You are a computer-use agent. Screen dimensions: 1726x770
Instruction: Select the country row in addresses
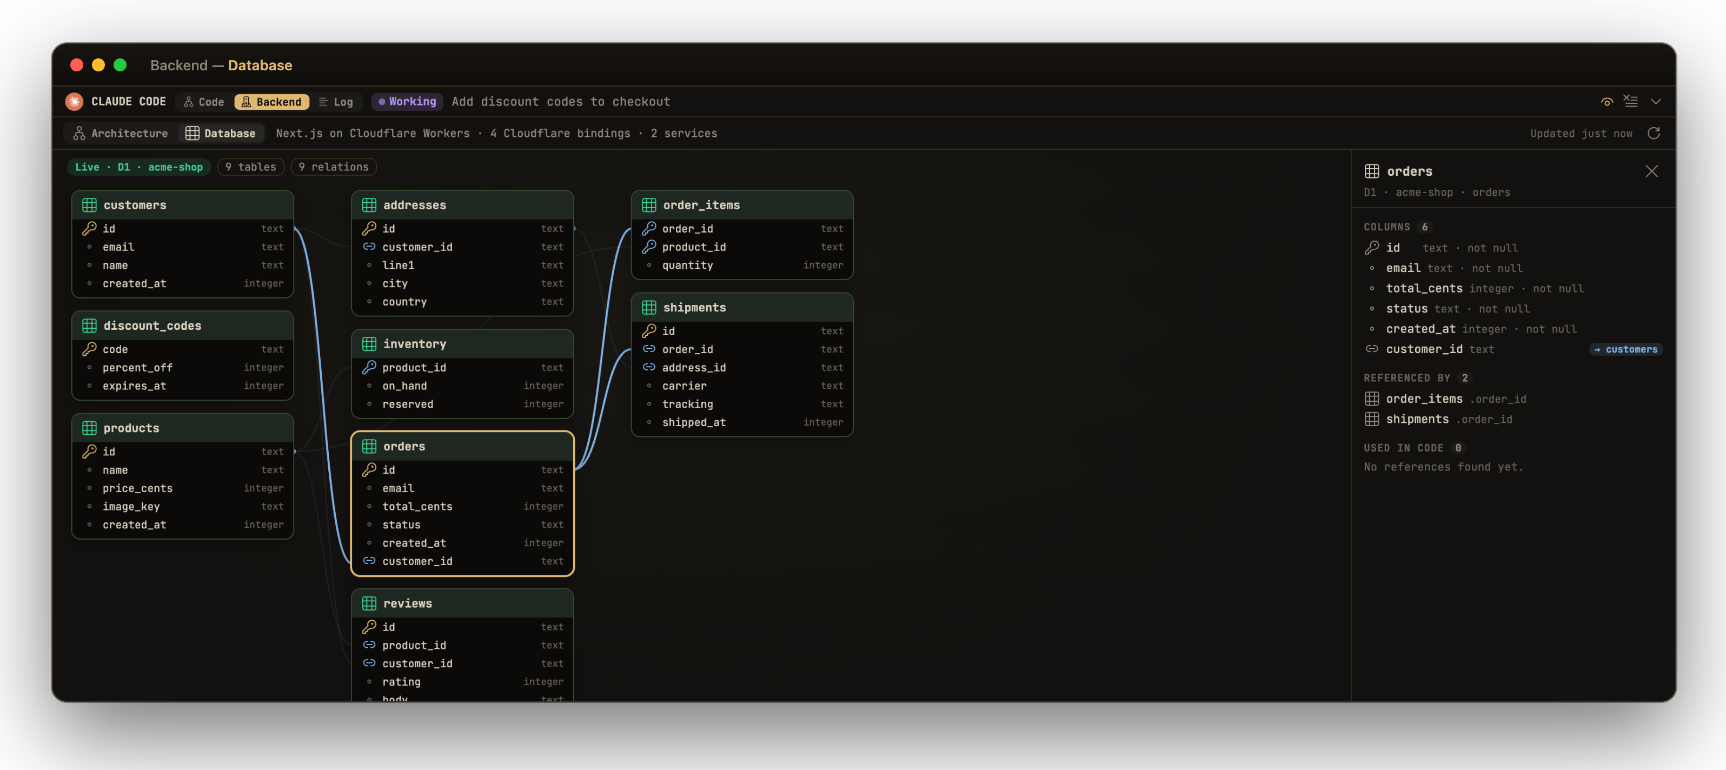(462, 302)
